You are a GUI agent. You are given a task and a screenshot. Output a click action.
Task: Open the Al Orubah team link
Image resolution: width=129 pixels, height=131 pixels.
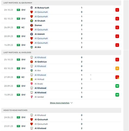point(40,21)
